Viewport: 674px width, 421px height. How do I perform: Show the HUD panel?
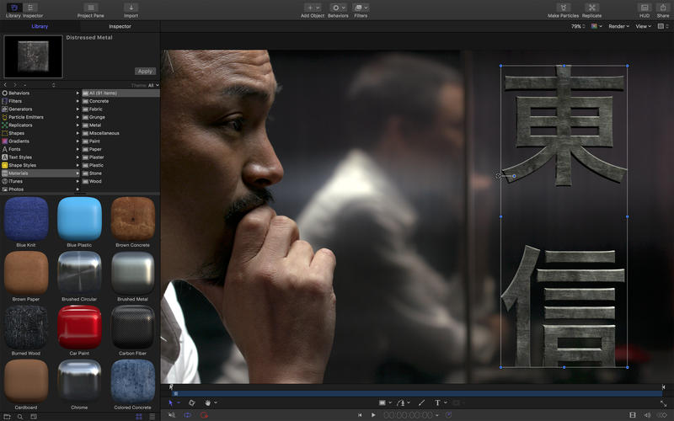pos(644,8)
